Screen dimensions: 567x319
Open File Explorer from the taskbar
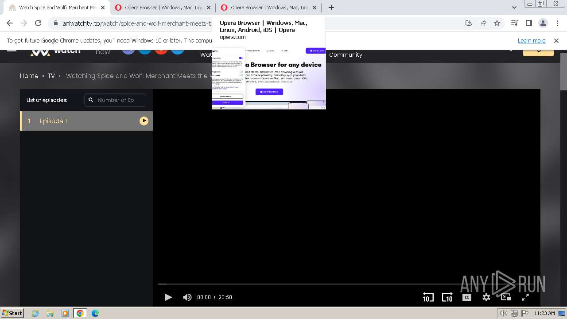pos(50,313)
